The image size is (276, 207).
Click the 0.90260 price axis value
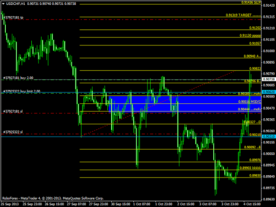click(x=269, y=131)
